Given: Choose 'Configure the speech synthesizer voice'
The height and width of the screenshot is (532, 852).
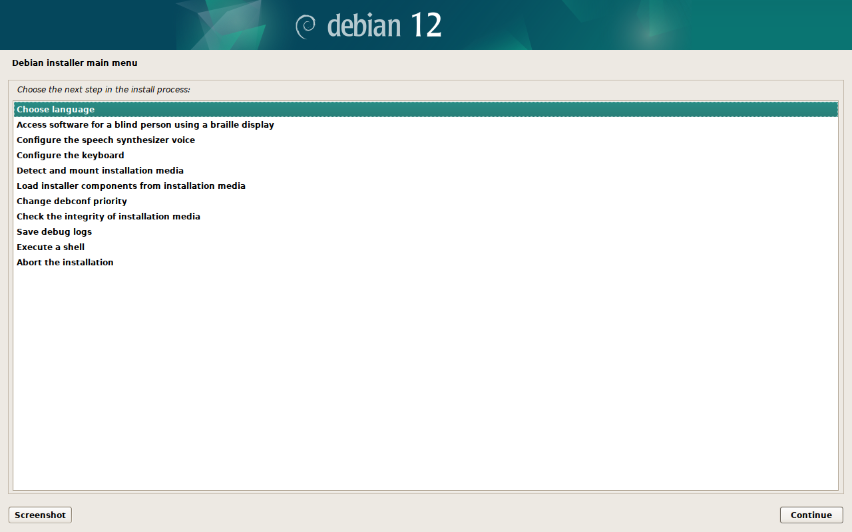Looking at the screenshot, I should click(x=426, y=140).
